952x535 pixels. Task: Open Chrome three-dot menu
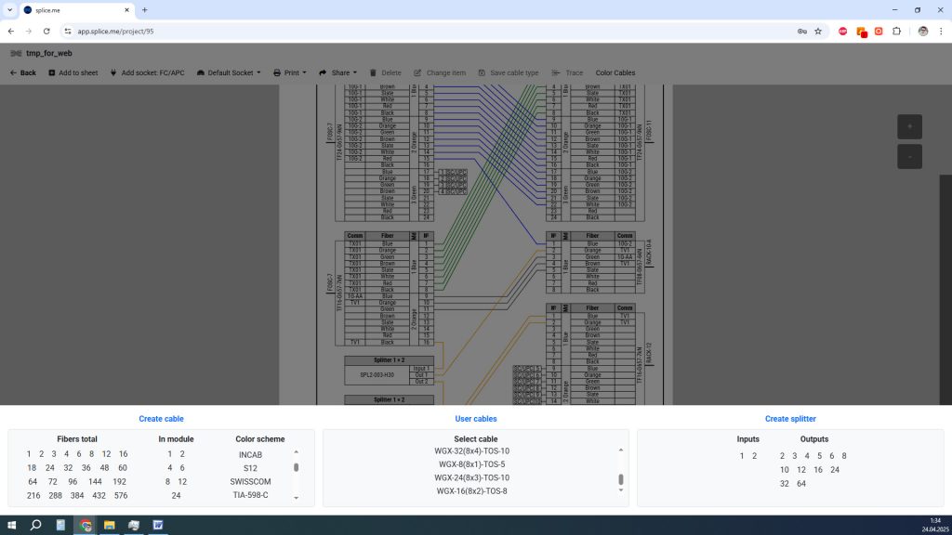(x=941, y=31)
